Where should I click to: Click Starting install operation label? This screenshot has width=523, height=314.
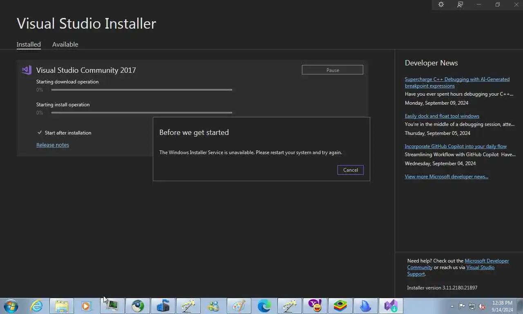coord(63,104)
